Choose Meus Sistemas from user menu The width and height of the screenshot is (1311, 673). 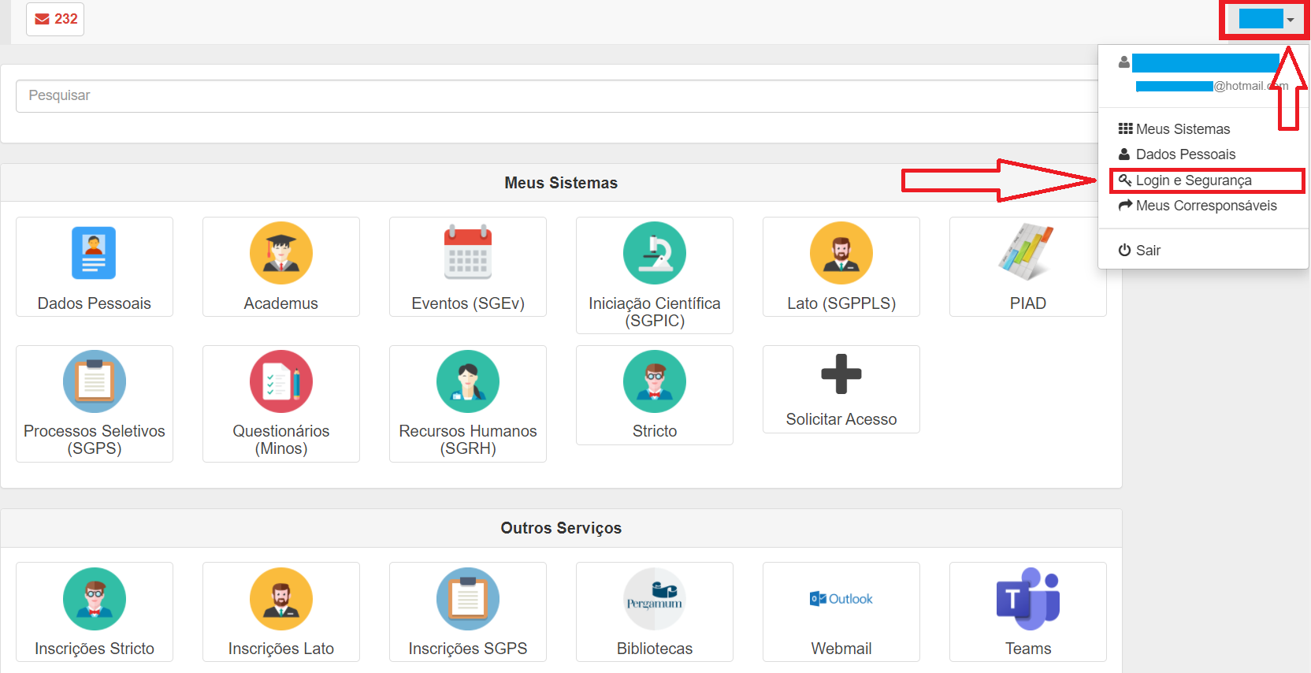[x=1182, y=129]
